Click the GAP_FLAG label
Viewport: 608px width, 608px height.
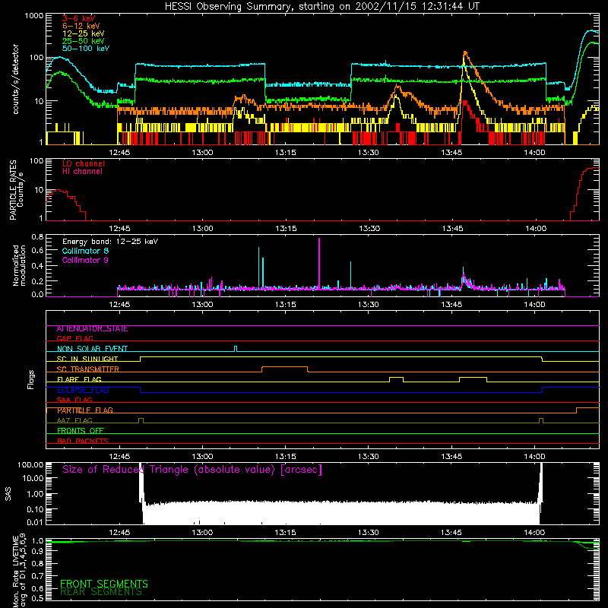point(74,338)
